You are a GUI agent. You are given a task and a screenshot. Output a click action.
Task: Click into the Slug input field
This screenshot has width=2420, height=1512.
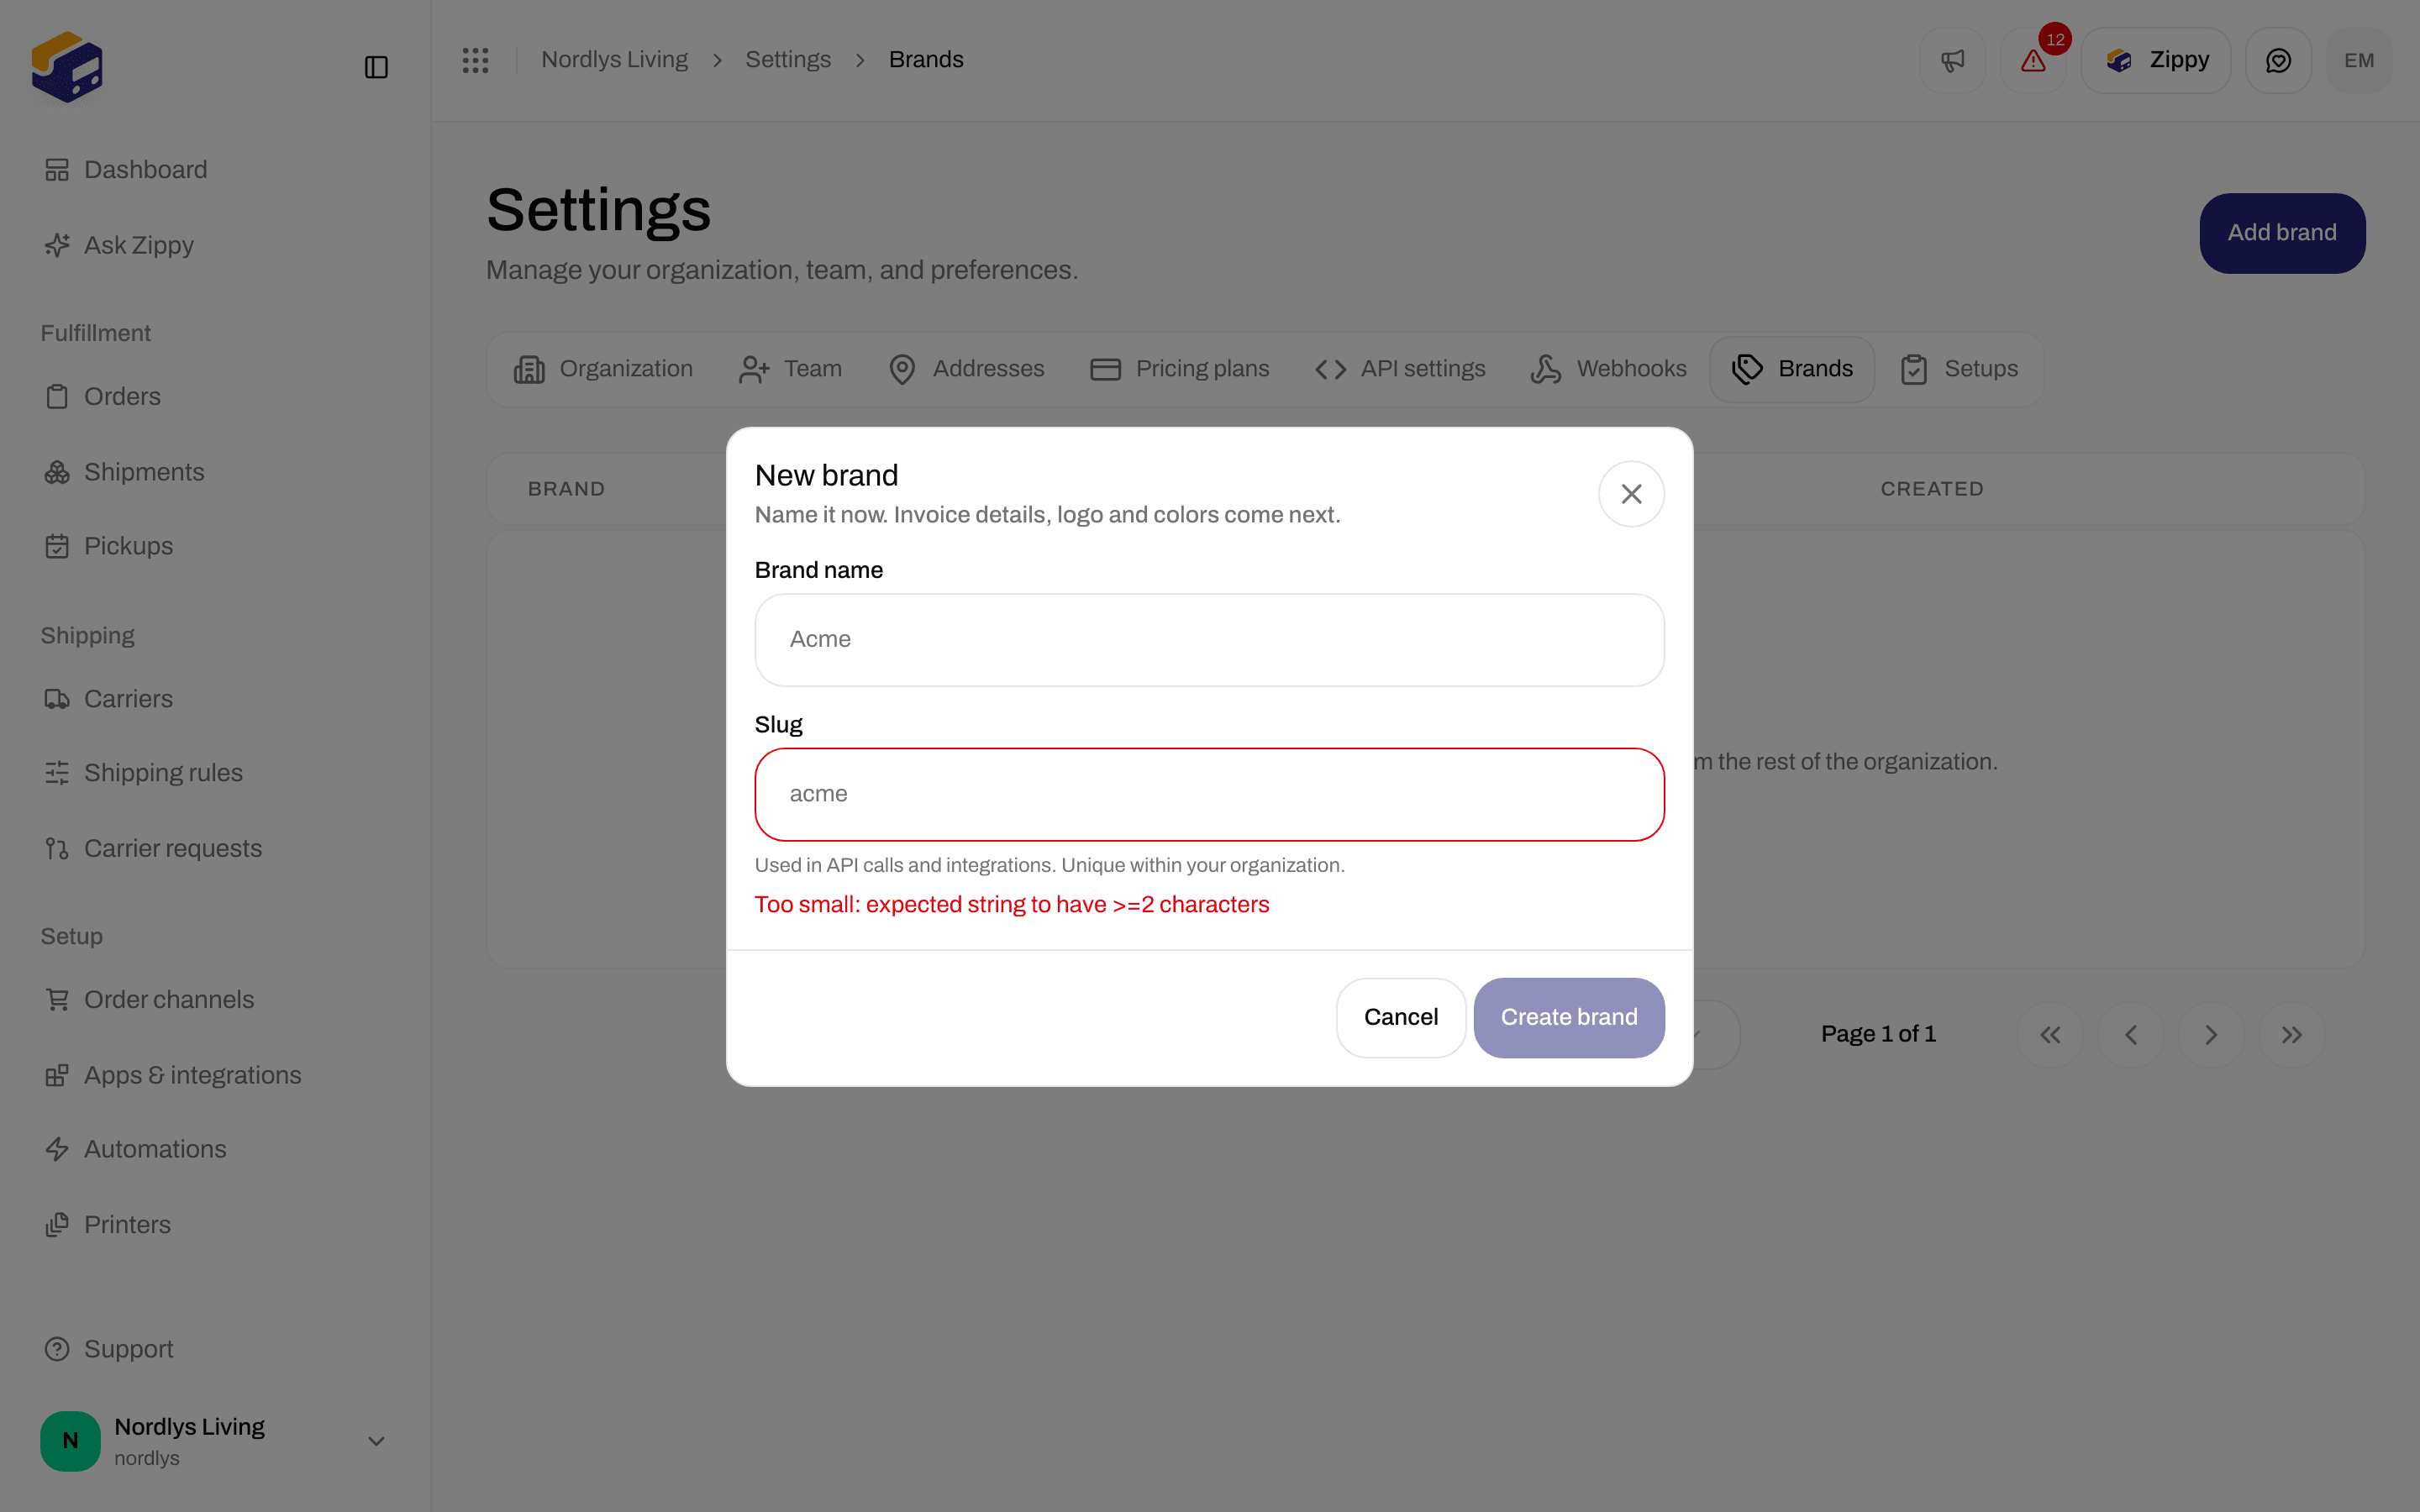pos(1209,794)
